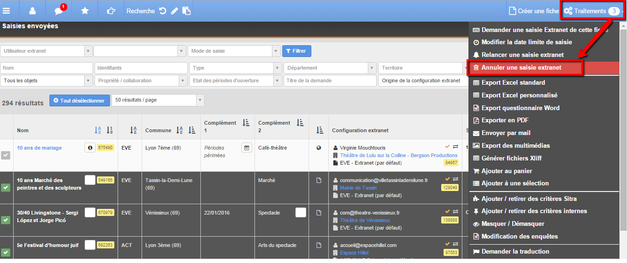Viewport: 627px width, 263px height.
Task: Click the copy documents icon beside Recherche
Action: [x=187, y=11]
